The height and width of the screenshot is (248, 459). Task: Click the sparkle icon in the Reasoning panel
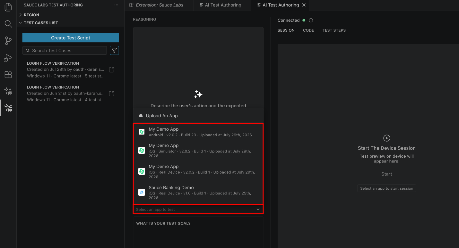198,94
